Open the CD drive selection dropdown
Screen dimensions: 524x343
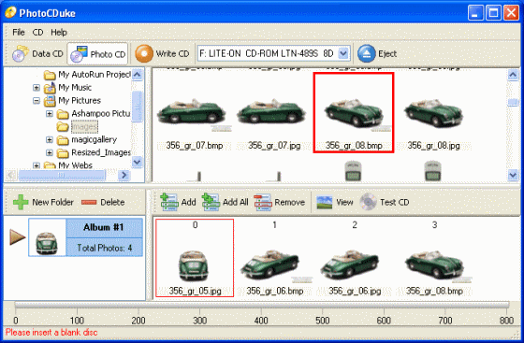(x=343, y=53)
